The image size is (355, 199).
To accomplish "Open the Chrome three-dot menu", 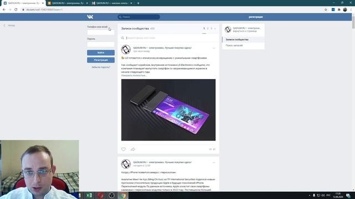I will pyautogui.click(x=351, y=10).
